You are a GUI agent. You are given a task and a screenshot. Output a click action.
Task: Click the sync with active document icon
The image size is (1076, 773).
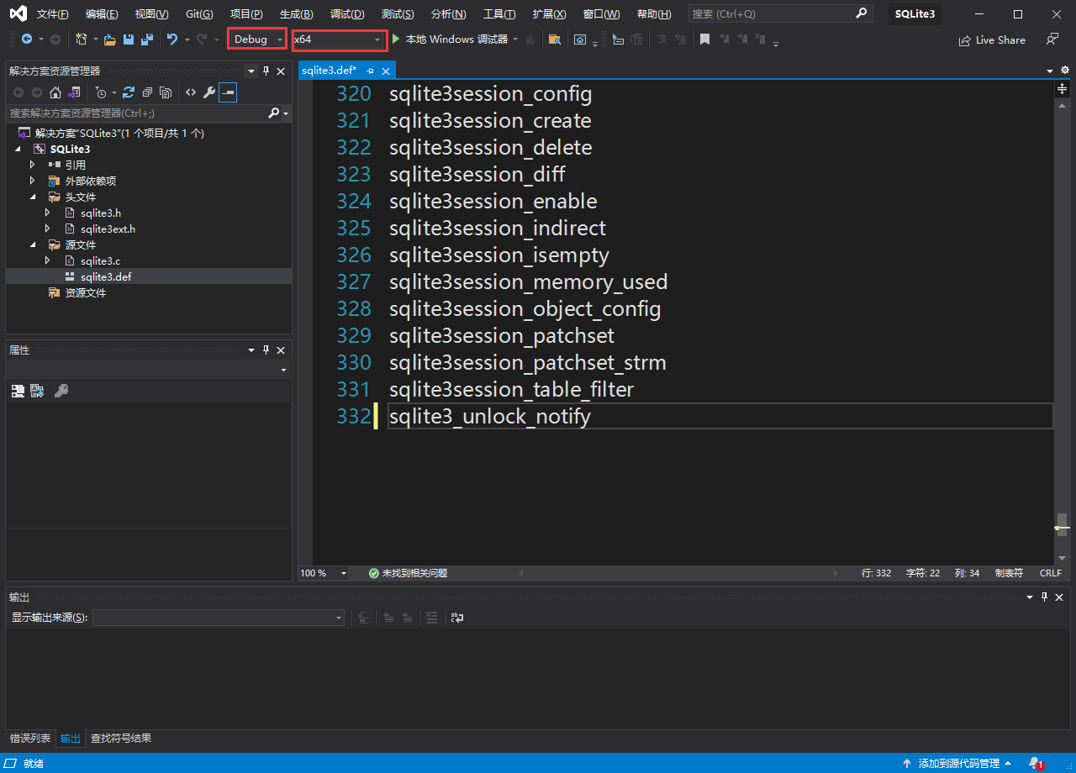point(129,92)
